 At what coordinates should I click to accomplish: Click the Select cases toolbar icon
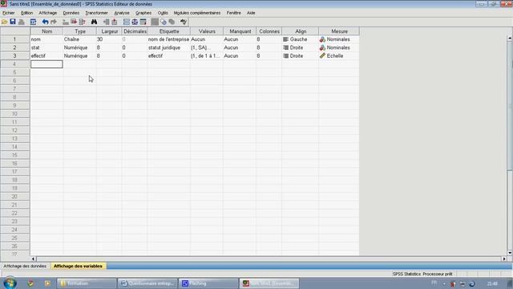143,22
